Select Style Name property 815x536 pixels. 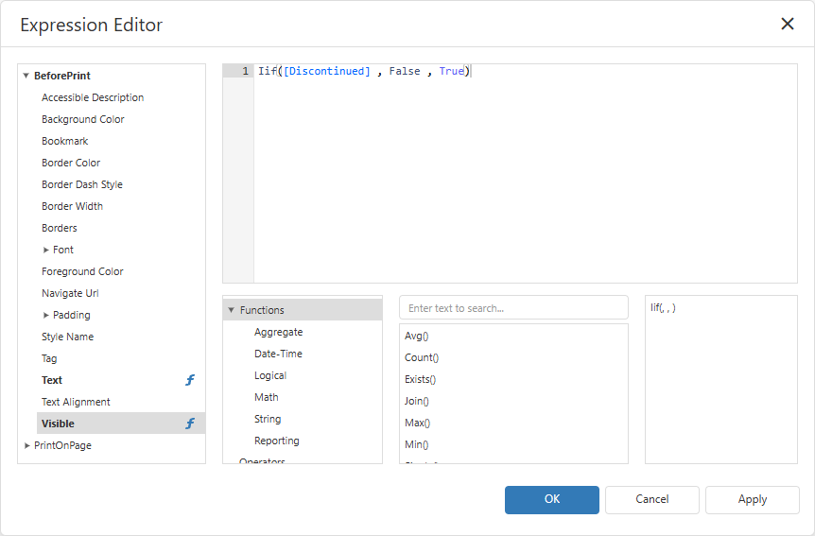[x=67, y=337]
